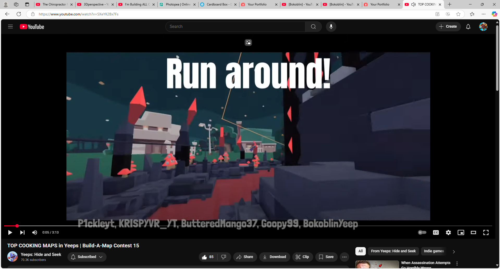View site information lock icon
Viewport: 500px width, 269px height.
tap(33, 14)
